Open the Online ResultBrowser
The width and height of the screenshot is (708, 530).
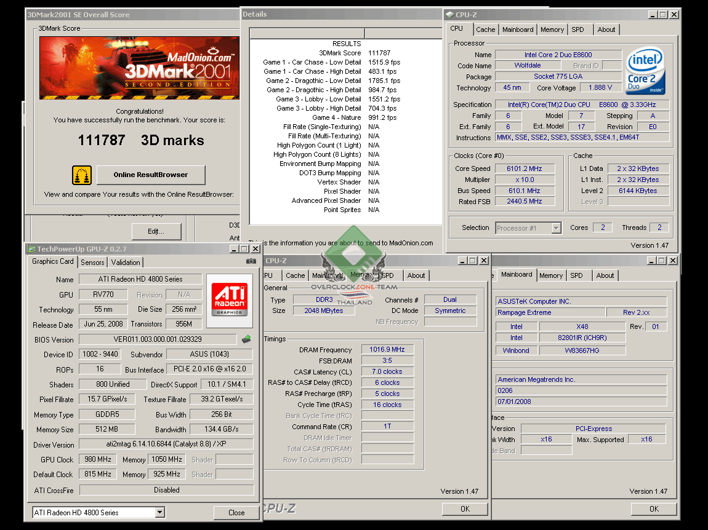point(151,175)
